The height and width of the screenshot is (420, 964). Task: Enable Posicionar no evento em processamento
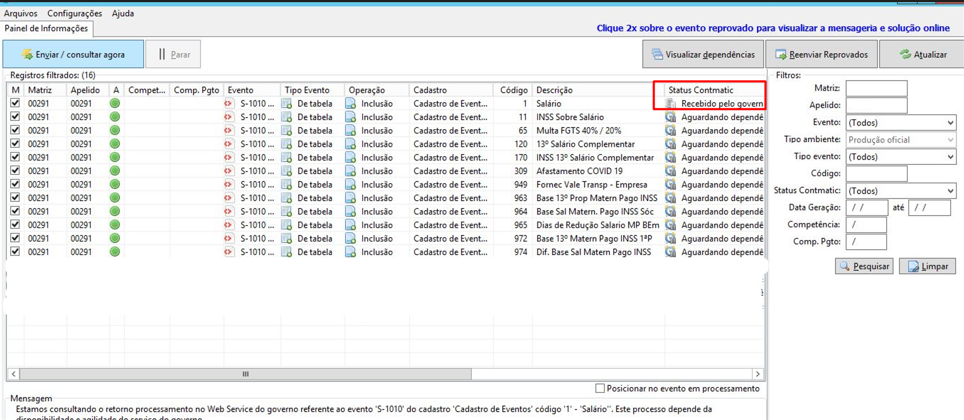coord(600,389)
